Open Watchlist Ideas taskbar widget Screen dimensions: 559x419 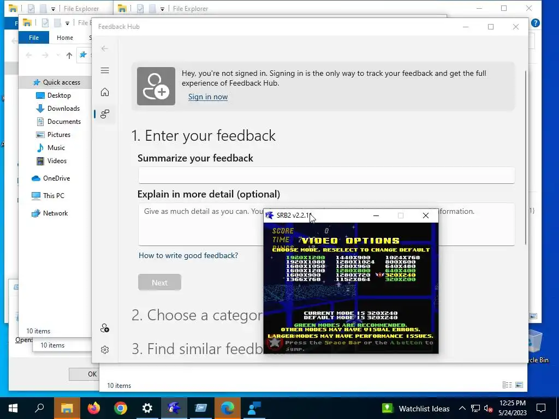click(x=415, y=408)
